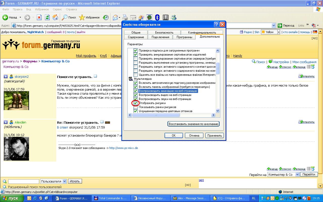Click the ICQ flower toolbar icon
This screenshot has width=323, height=202.
click(149, 17)
